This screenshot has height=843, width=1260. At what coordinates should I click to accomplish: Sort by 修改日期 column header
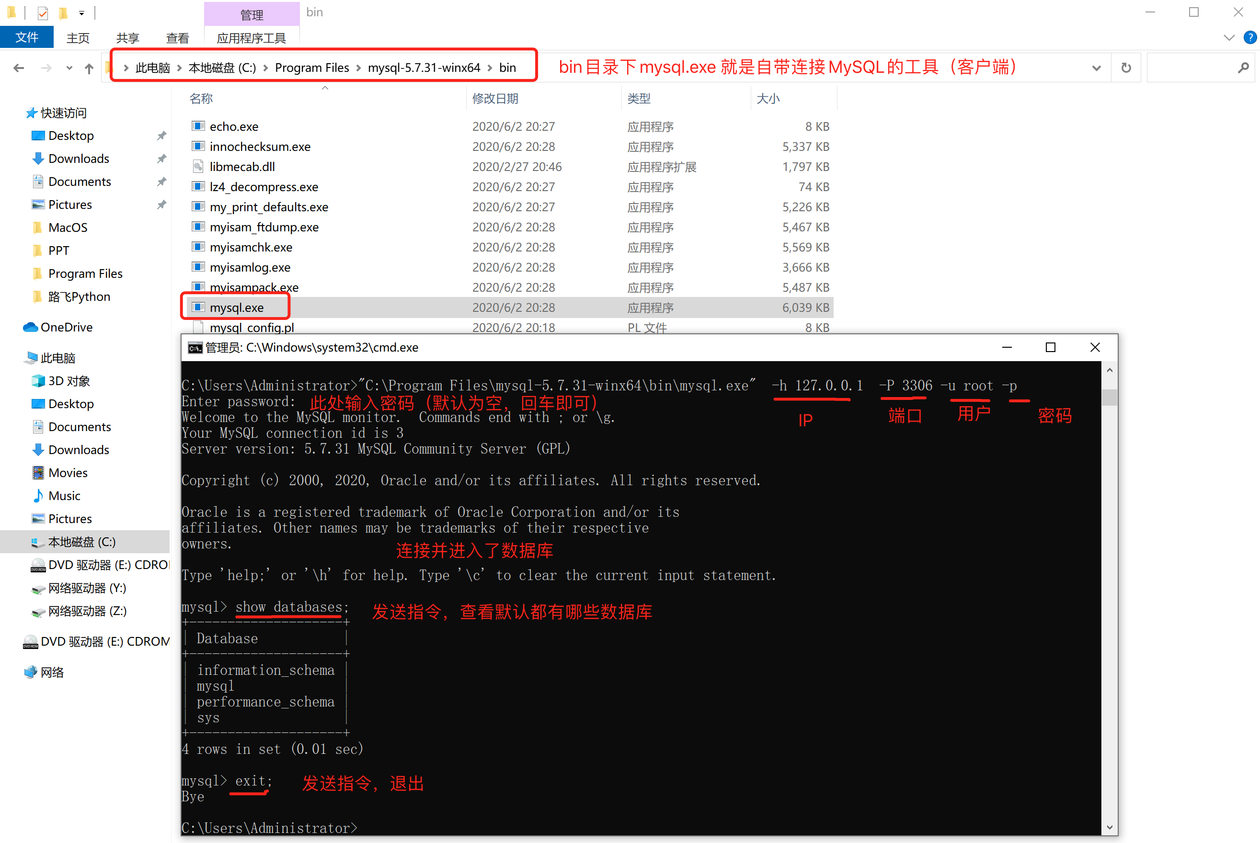point(495,98)
